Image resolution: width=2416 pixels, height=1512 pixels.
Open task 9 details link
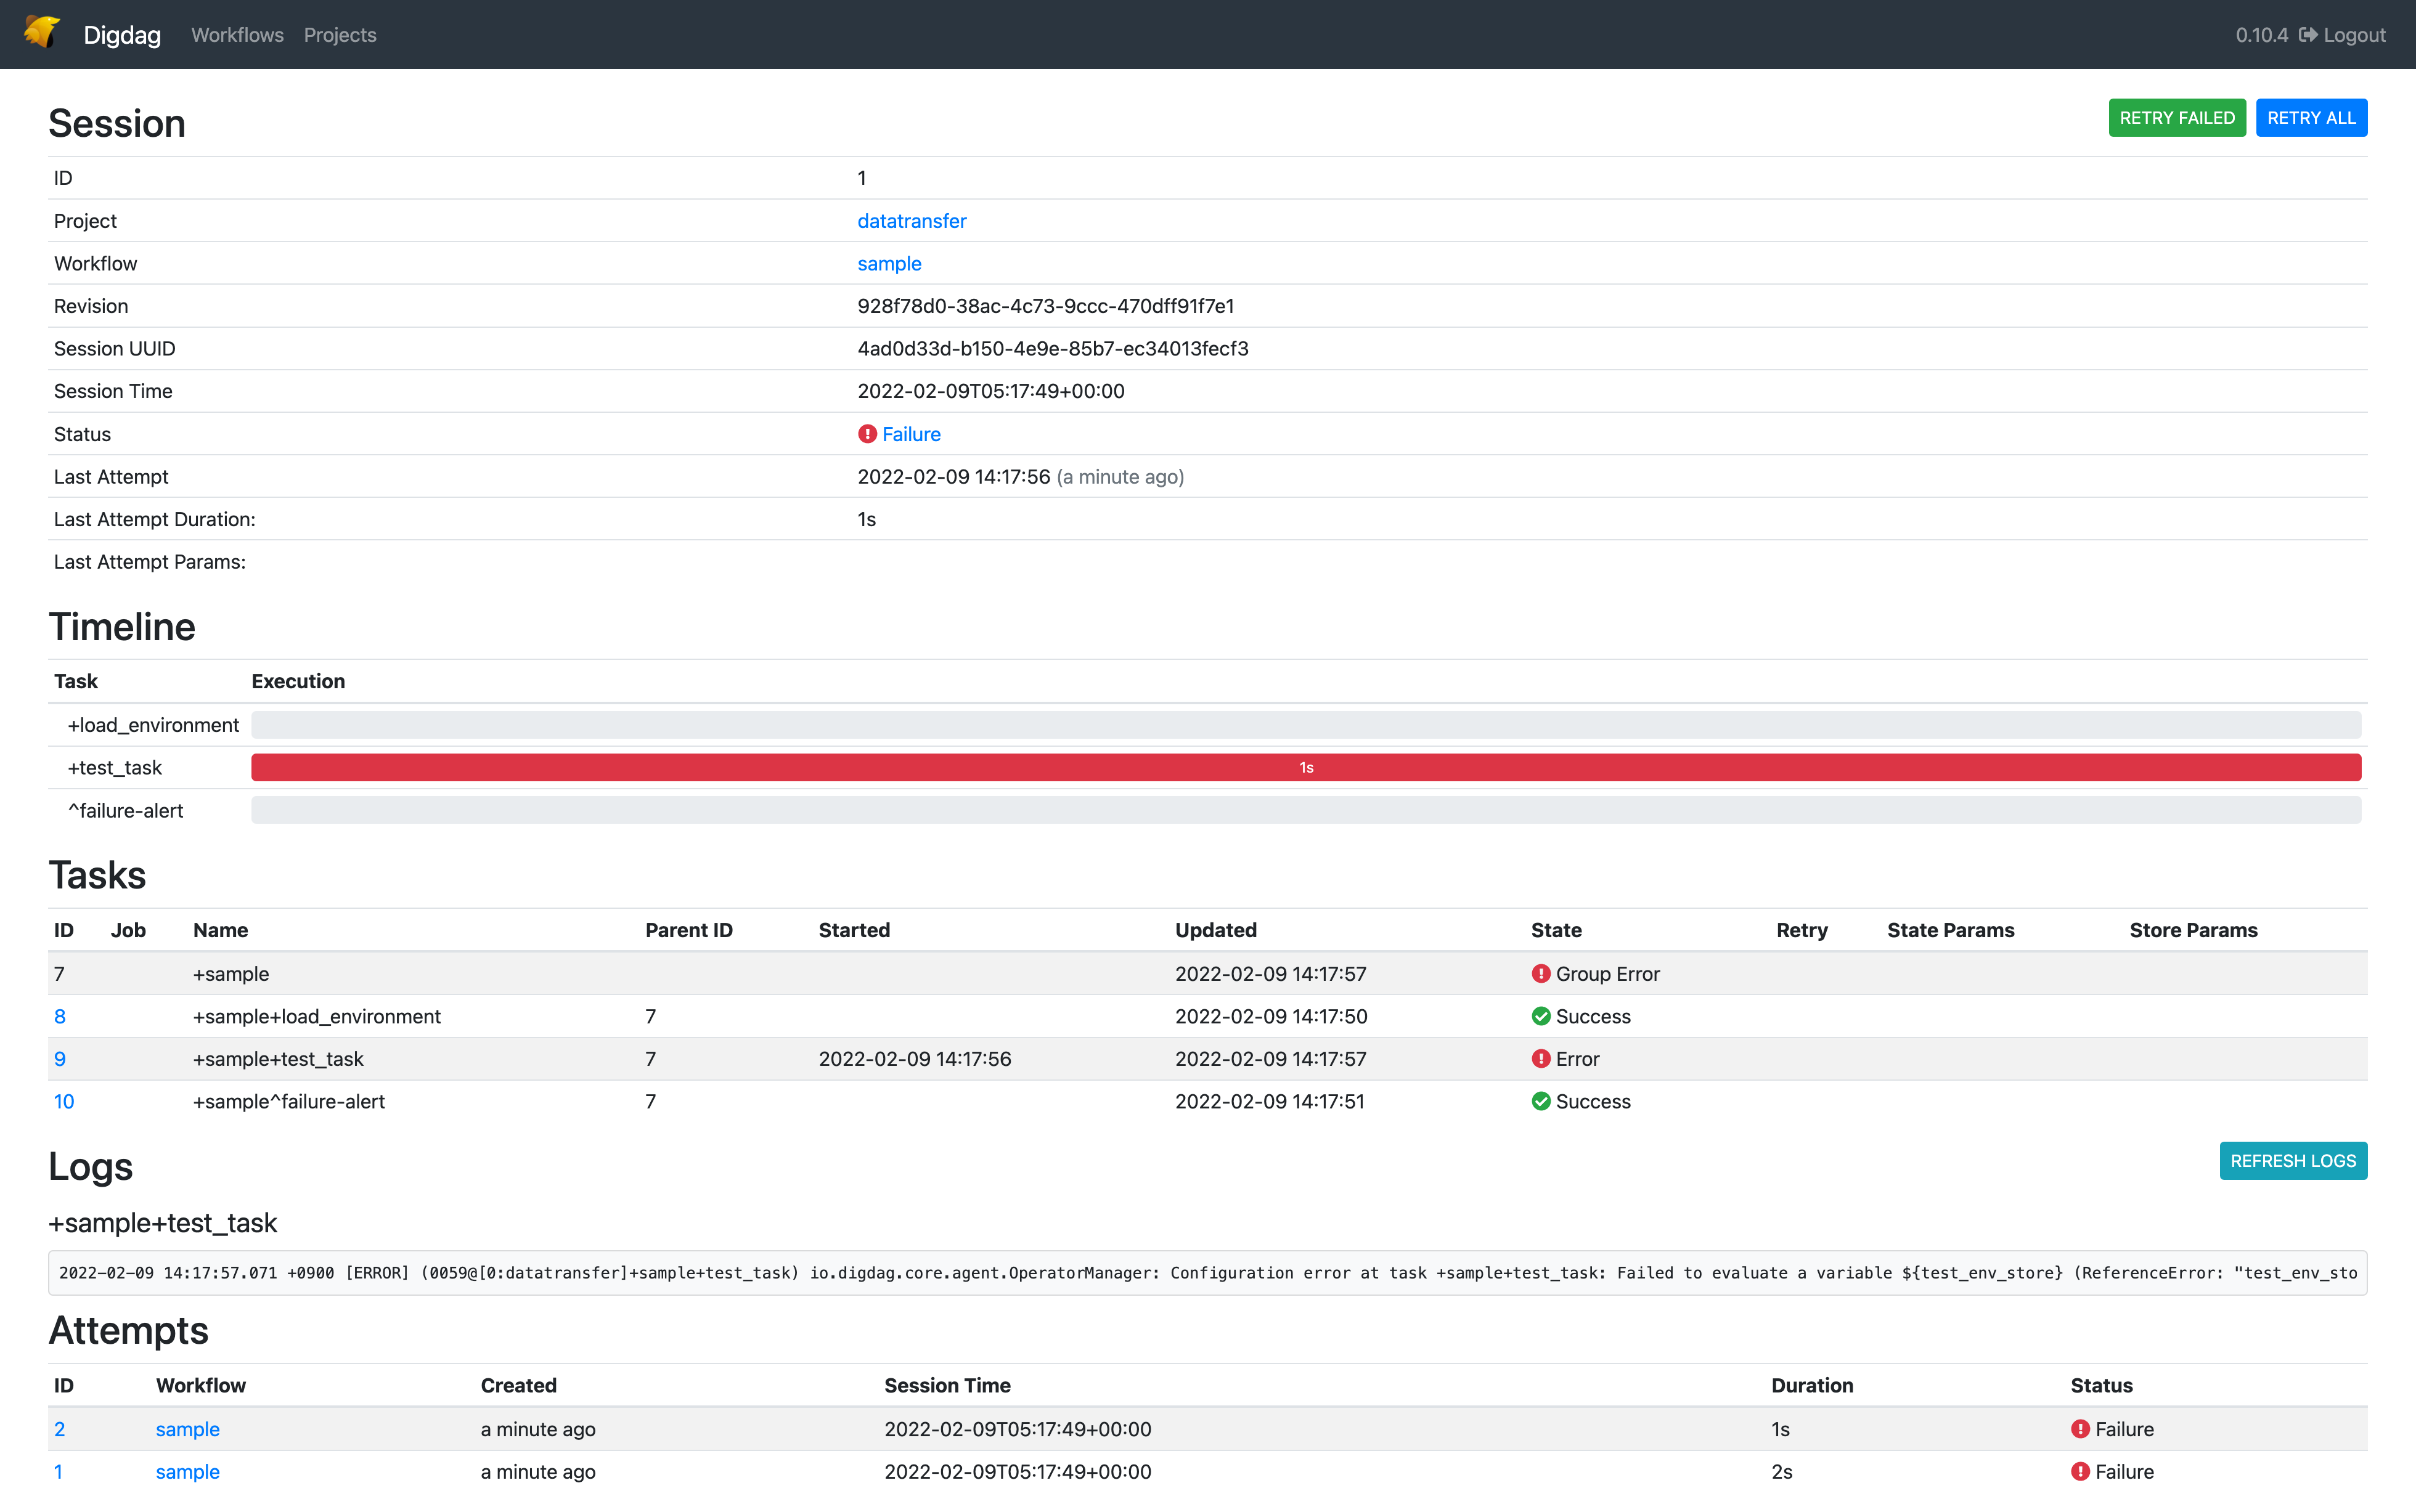tap(60, 1058)
